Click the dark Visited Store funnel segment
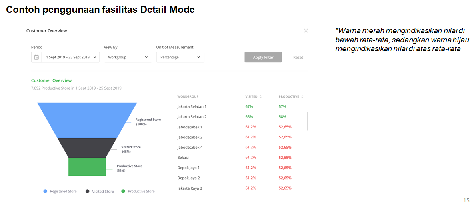474x208 pixels. (87, 148)
